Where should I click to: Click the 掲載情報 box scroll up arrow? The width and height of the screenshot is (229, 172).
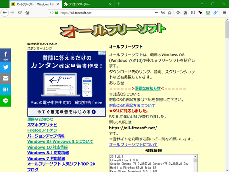tap(195, 157)
